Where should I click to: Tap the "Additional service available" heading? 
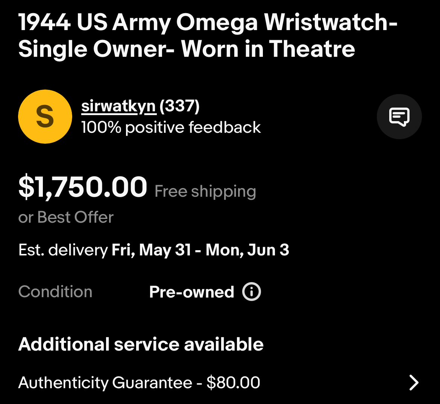click(141, 345)
